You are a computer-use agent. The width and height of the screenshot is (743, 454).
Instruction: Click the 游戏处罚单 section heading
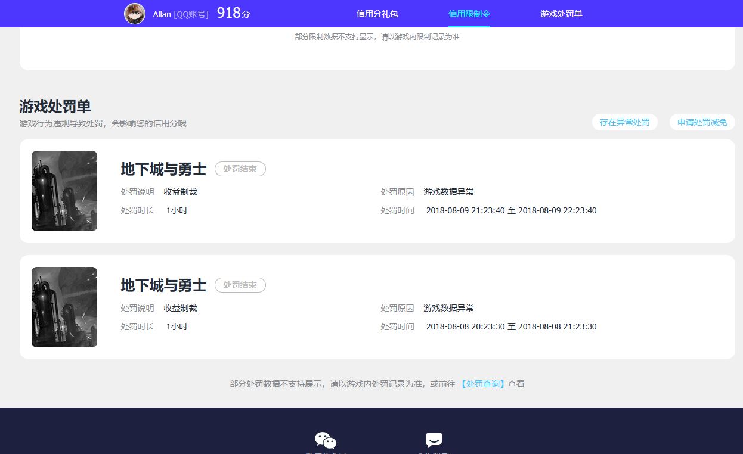(x=54, y=107)
